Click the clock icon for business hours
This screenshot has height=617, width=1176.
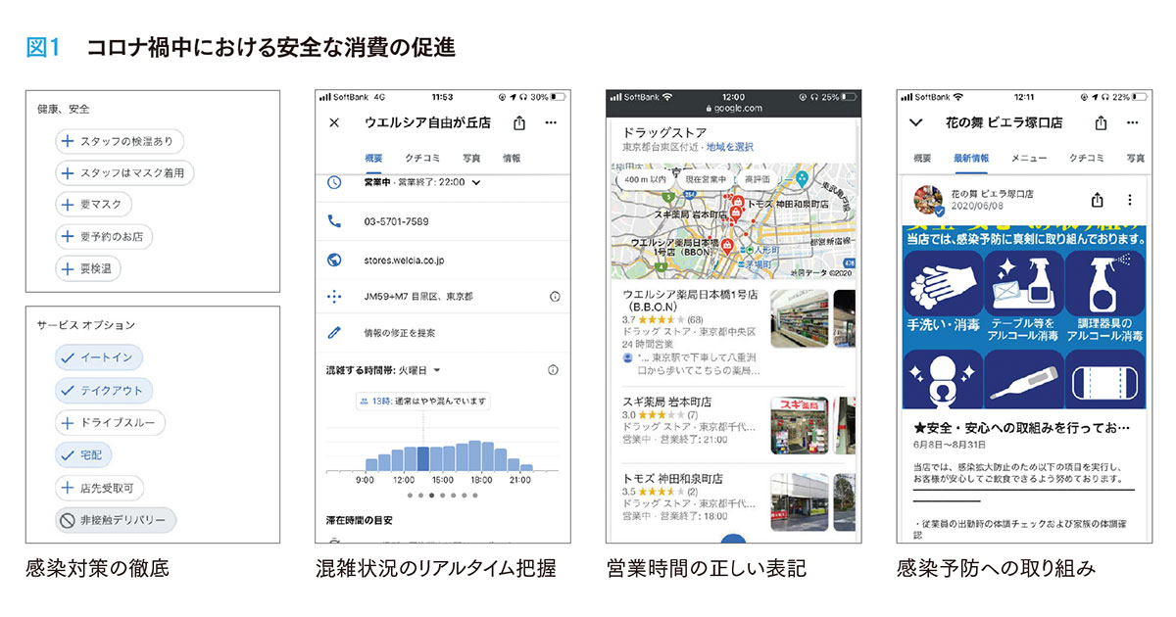[x=334, y=182]
